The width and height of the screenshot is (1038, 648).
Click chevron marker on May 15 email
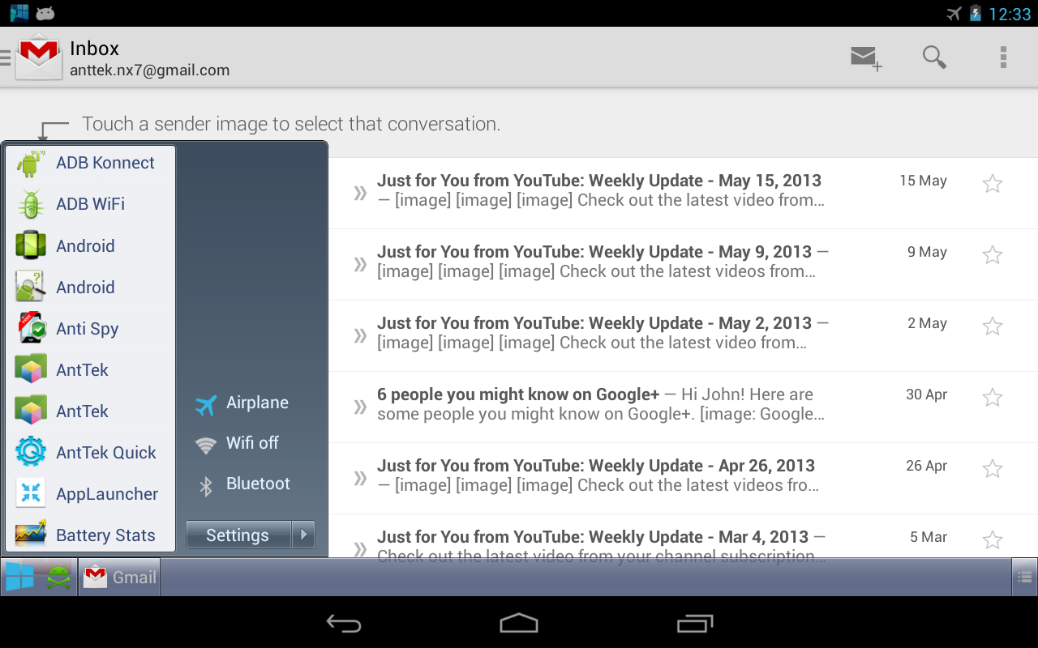360,194
